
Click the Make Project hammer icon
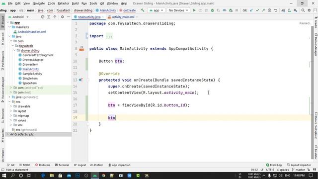143,10
